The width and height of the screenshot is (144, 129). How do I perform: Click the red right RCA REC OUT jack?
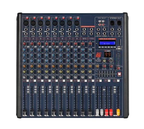[x=103, y=25]
